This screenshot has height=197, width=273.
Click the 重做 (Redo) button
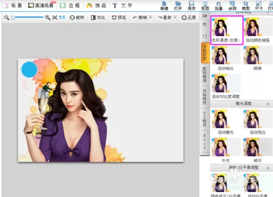(164, 17)
